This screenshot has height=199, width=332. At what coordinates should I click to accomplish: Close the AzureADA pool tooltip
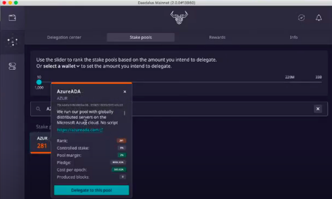tap(125, 92)
